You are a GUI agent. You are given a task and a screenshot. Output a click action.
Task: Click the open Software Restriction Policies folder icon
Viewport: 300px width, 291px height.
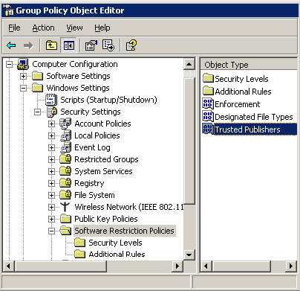[x=66, y=231]
